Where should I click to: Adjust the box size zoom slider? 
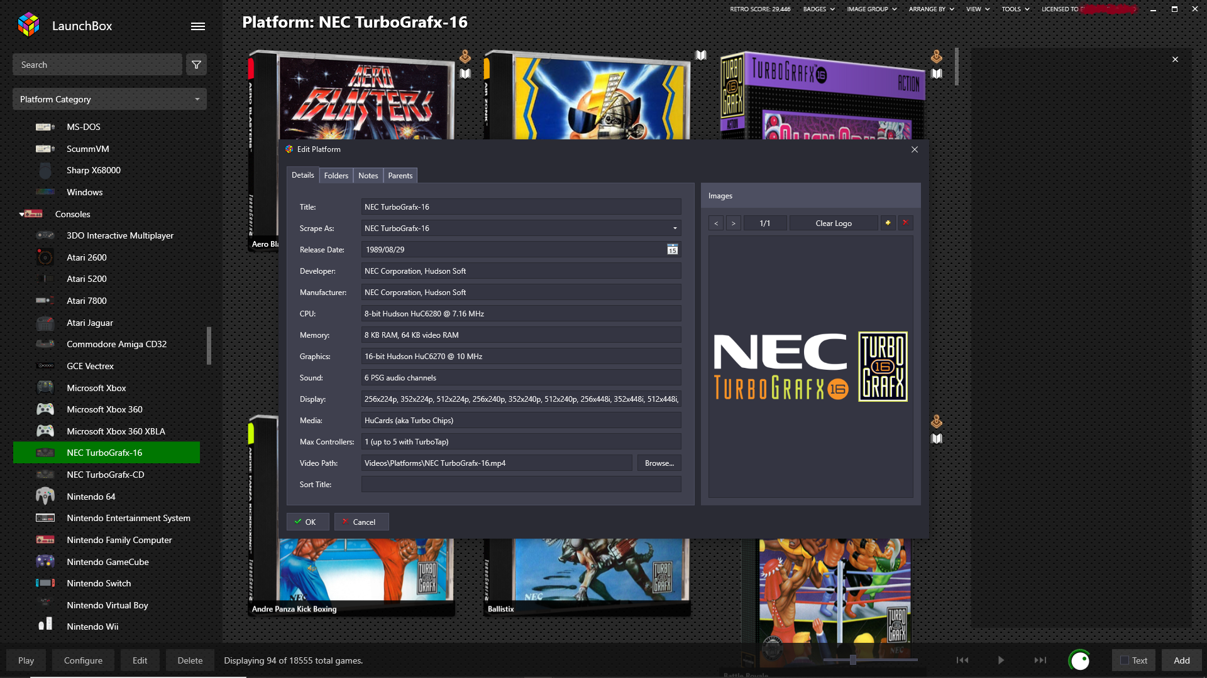click(x=853, y=660)
